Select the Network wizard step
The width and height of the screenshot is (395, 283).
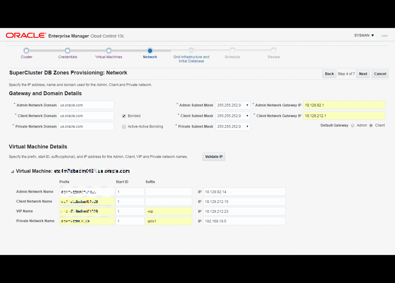tap(150, 57)
